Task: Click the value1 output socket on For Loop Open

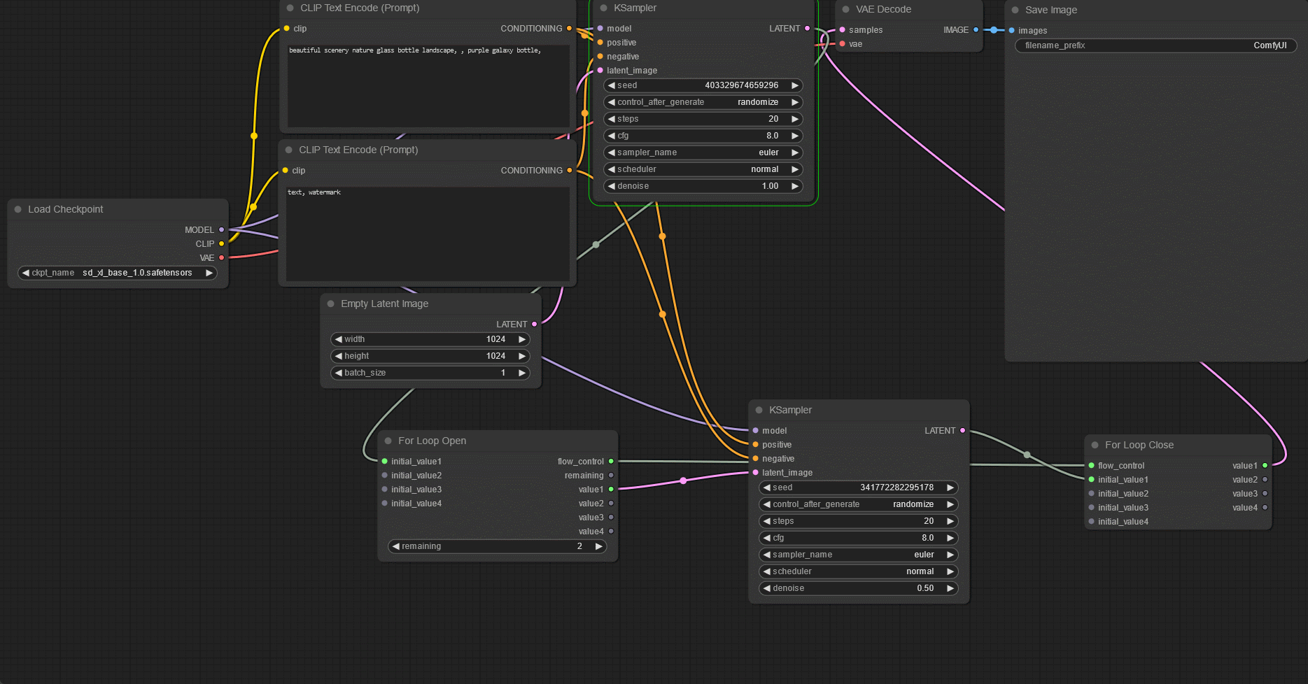Action: pos(611,489)
